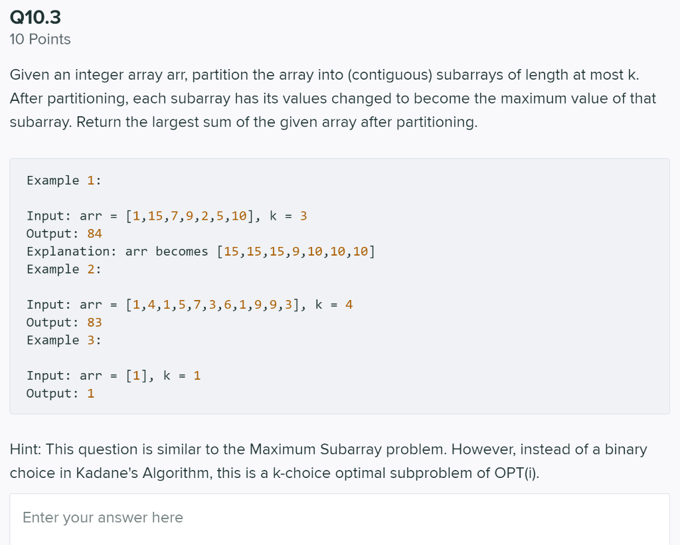Click the 'Output: 84' line
Viewport: 680px width, 545px height.
tap(64, 234)
